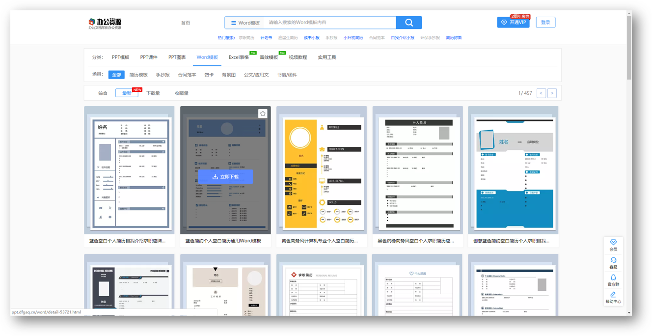Click title 黑色沉稳商务风空白个人求职简历应...

[416, 241]
